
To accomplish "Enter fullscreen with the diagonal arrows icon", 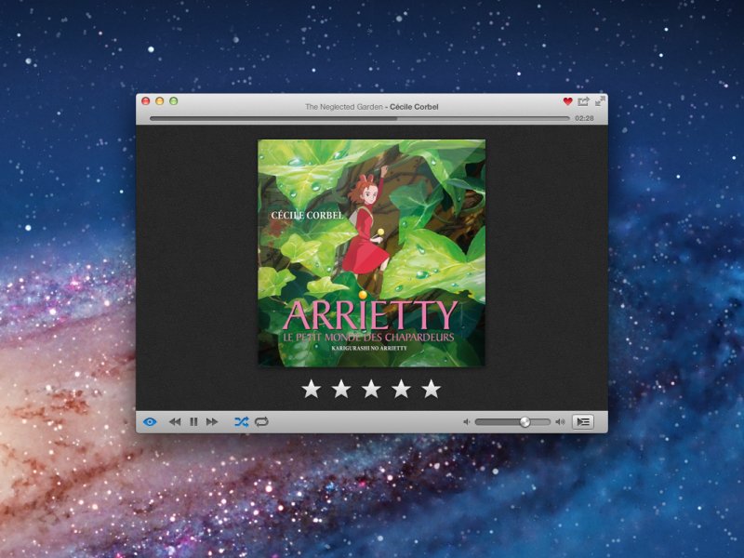I will point(600,100).
